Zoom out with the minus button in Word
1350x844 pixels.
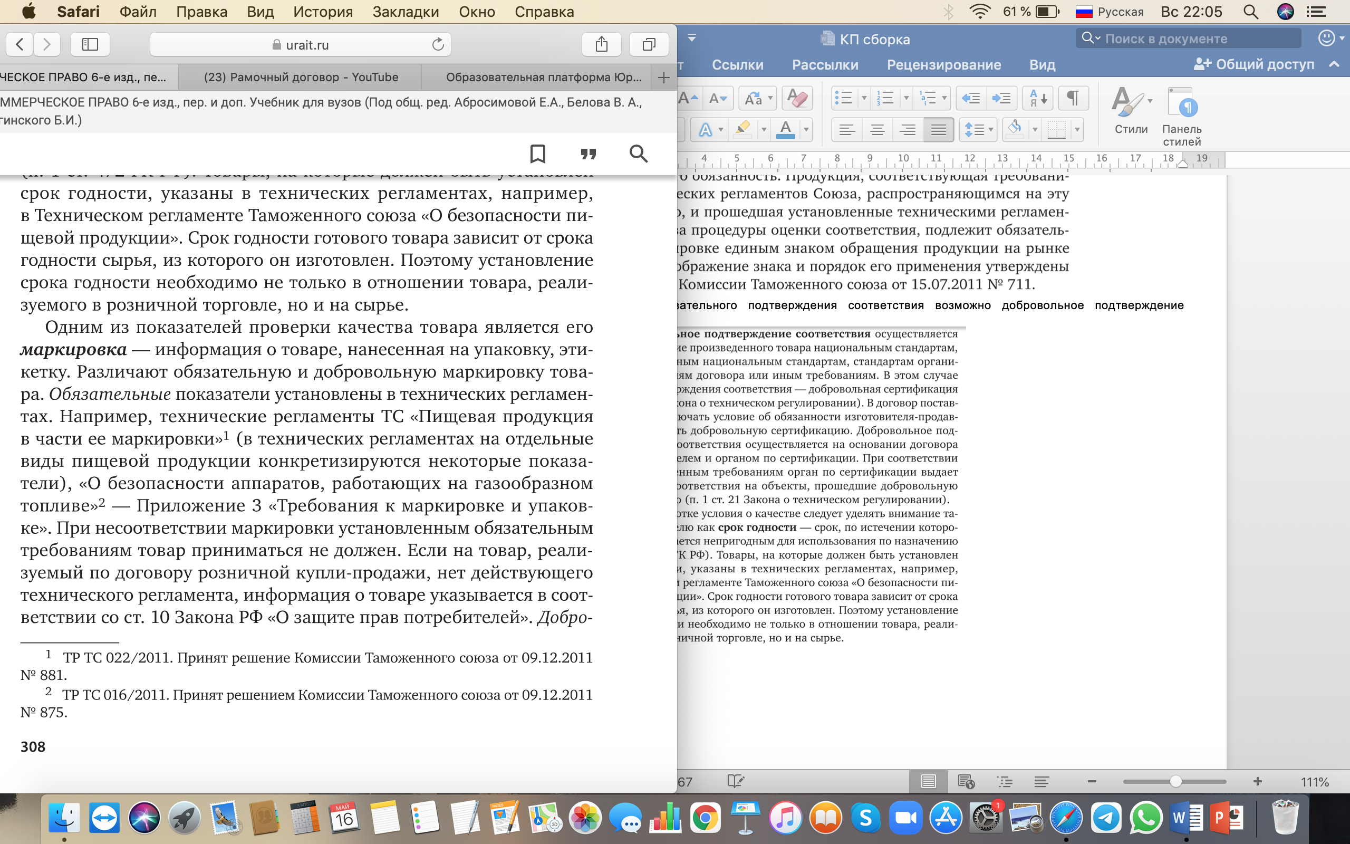[1092, 782]
